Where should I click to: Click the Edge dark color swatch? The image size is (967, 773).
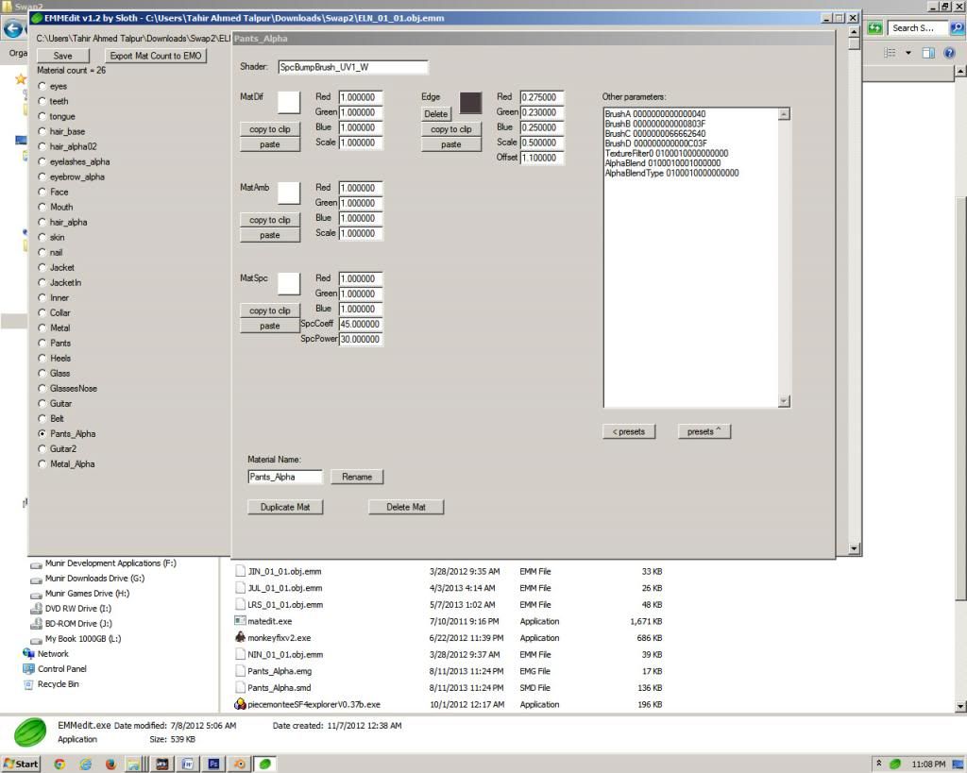pos(470,102)
